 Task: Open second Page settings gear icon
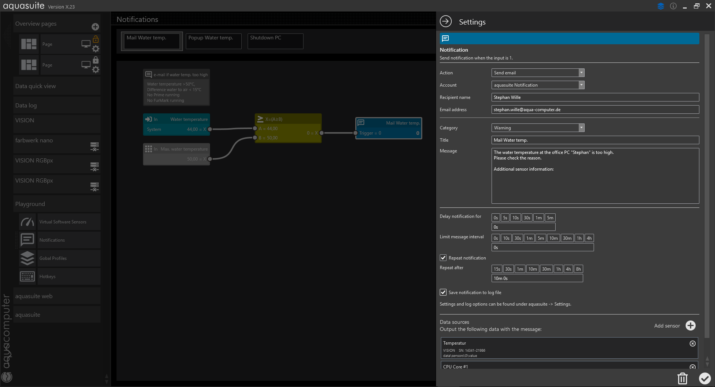point(96,70)
